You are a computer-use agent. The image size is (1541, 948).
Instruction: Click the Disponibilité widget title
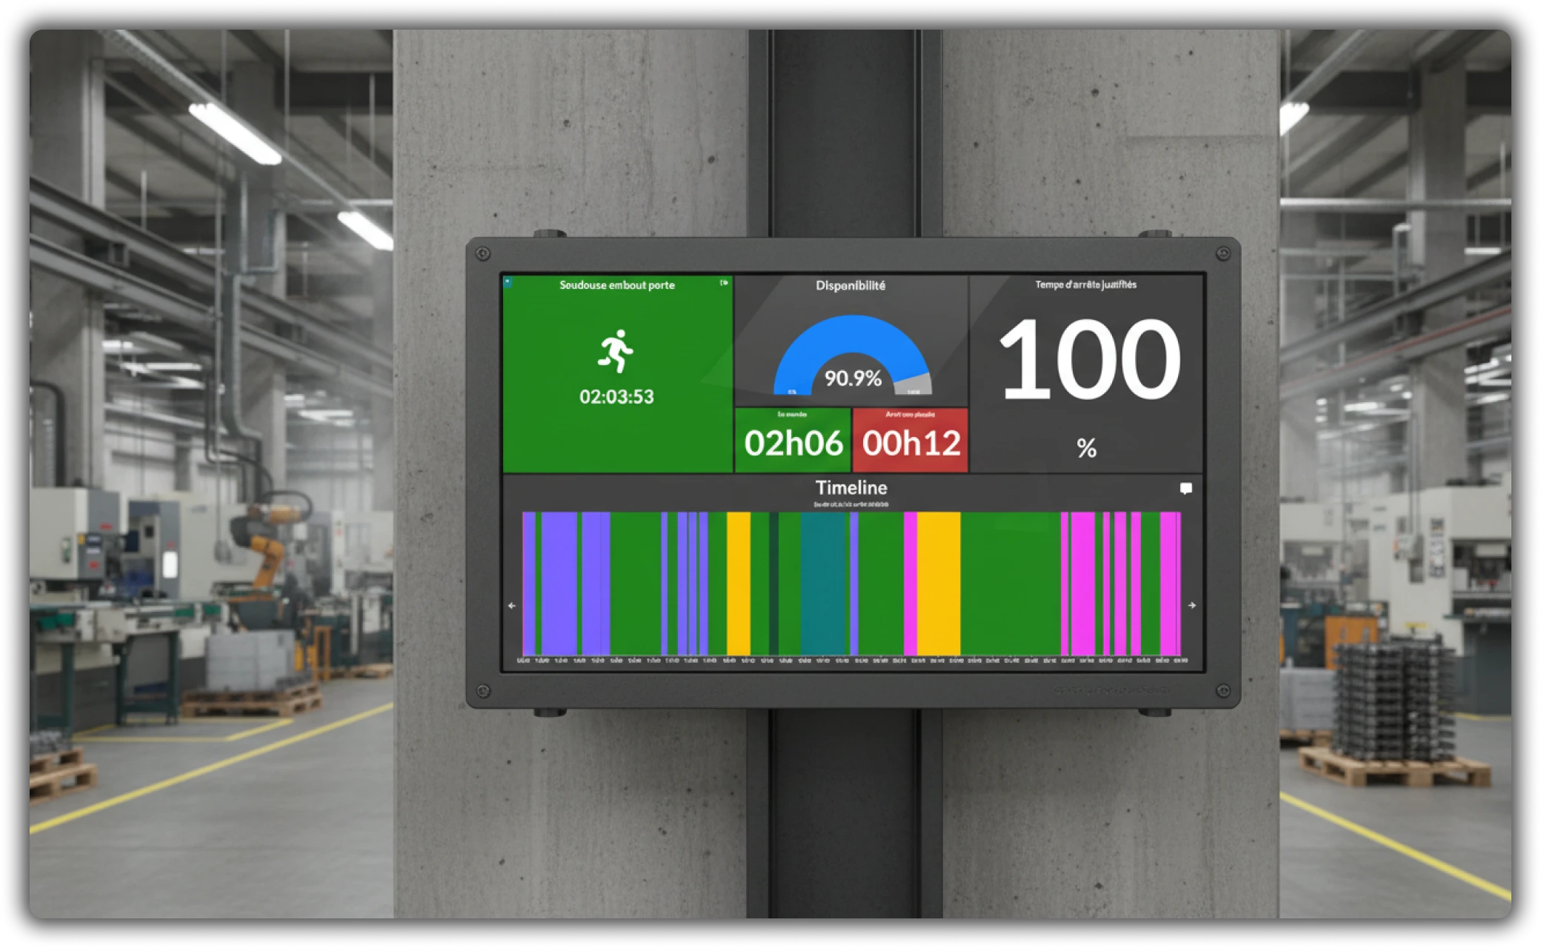[x=851, y=285]
